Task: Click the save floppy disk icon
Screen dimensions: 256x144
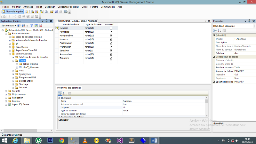Action: pos(56,12)
